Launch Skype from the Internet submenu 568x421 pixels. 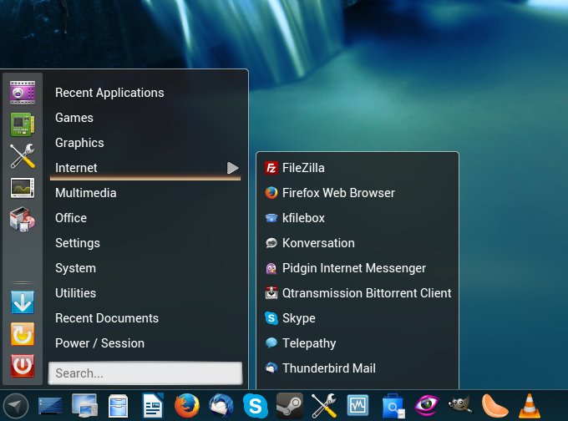tap(358, 318)
